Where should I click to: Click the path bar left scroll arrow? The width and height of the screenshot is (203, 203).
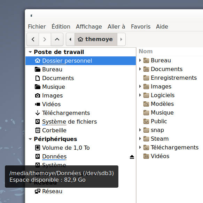[70, 39]
